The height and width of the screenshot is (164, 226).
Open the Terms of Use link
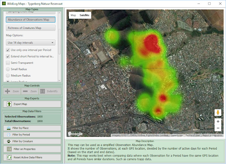click(x=192, y=135)
